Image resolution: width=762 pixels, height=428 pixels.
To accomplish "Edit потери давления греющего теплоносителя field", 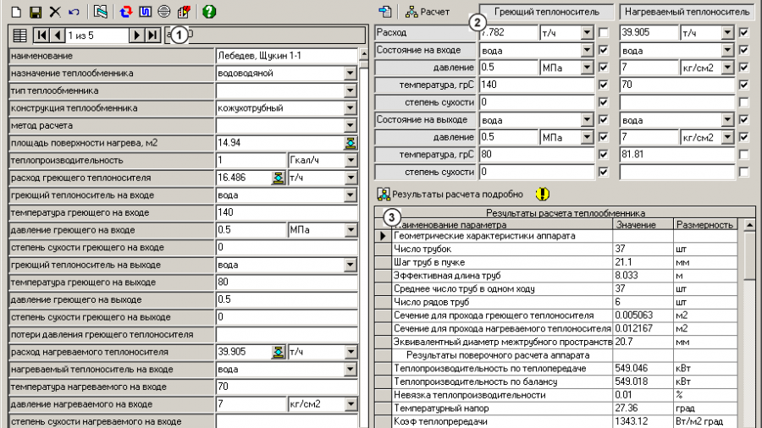I will coord(287,334).
